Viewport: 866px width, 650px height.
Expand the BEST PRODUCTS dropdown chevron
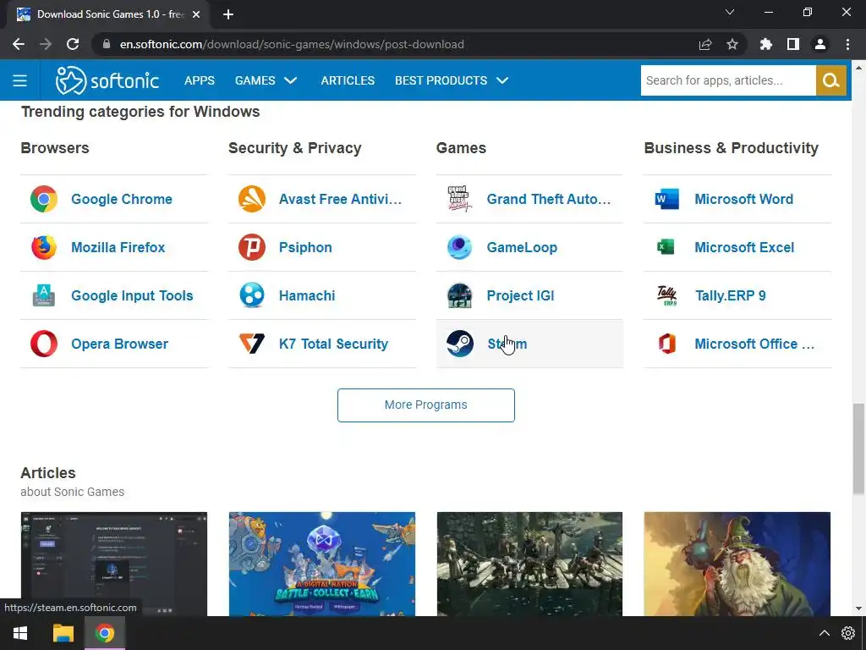tap(502, 80)
